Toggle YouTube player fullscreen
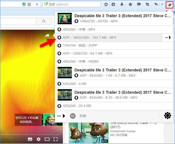 point(56,139)
